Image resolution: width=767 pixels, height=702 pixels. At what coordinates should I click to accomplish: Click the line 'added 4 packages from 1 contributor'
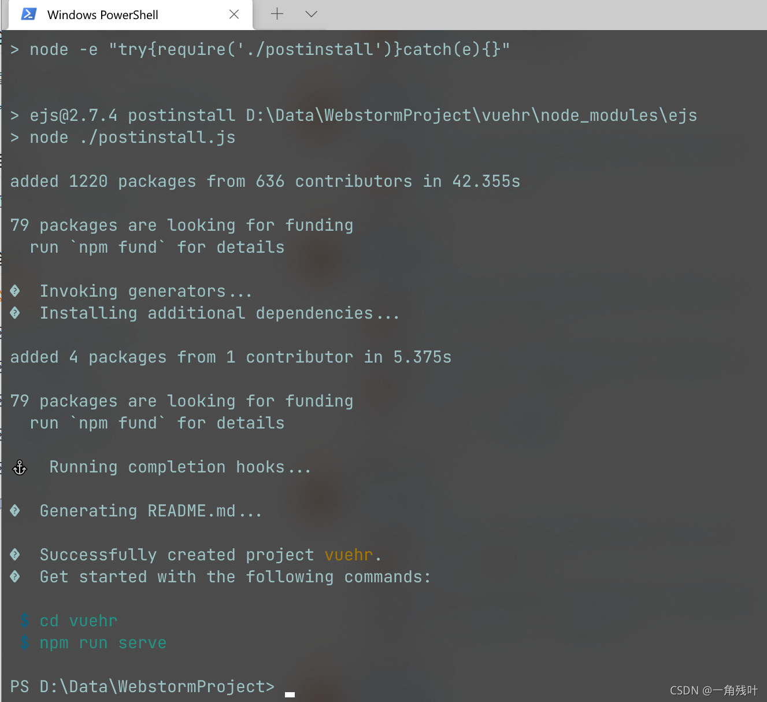pyautogui.click(x=231, y=357)
